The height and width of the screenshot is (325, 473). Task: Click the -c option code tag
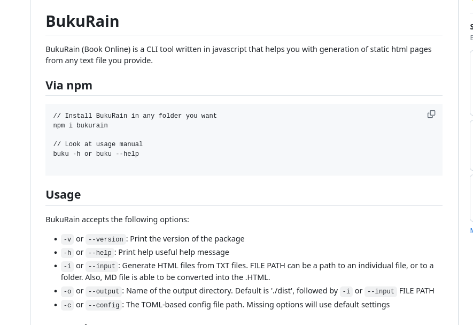click(67, 305)
